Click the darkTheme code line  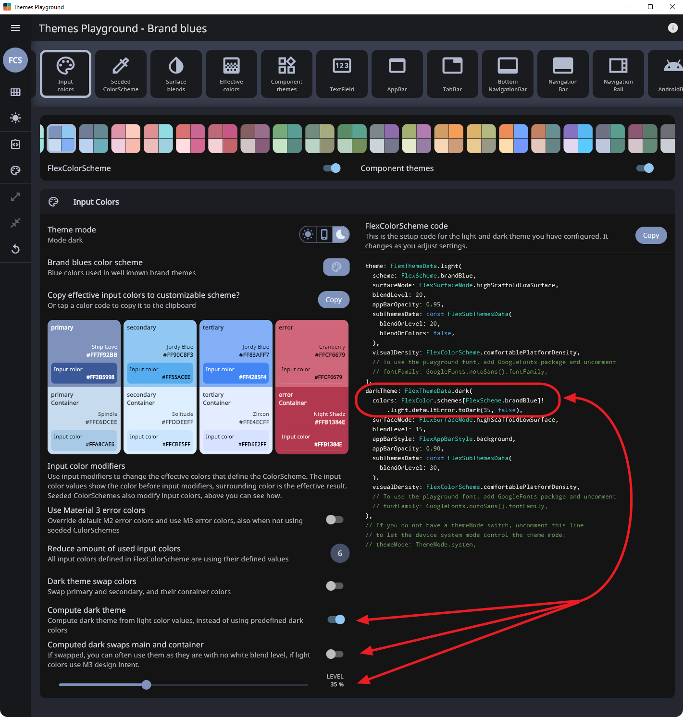(x=419, y=391)
